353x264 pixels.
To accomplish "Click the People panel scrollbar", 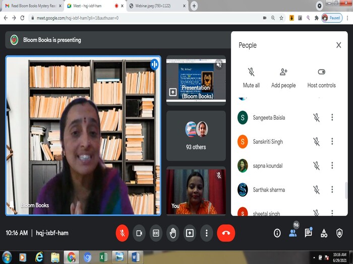I will coord(346,191).
